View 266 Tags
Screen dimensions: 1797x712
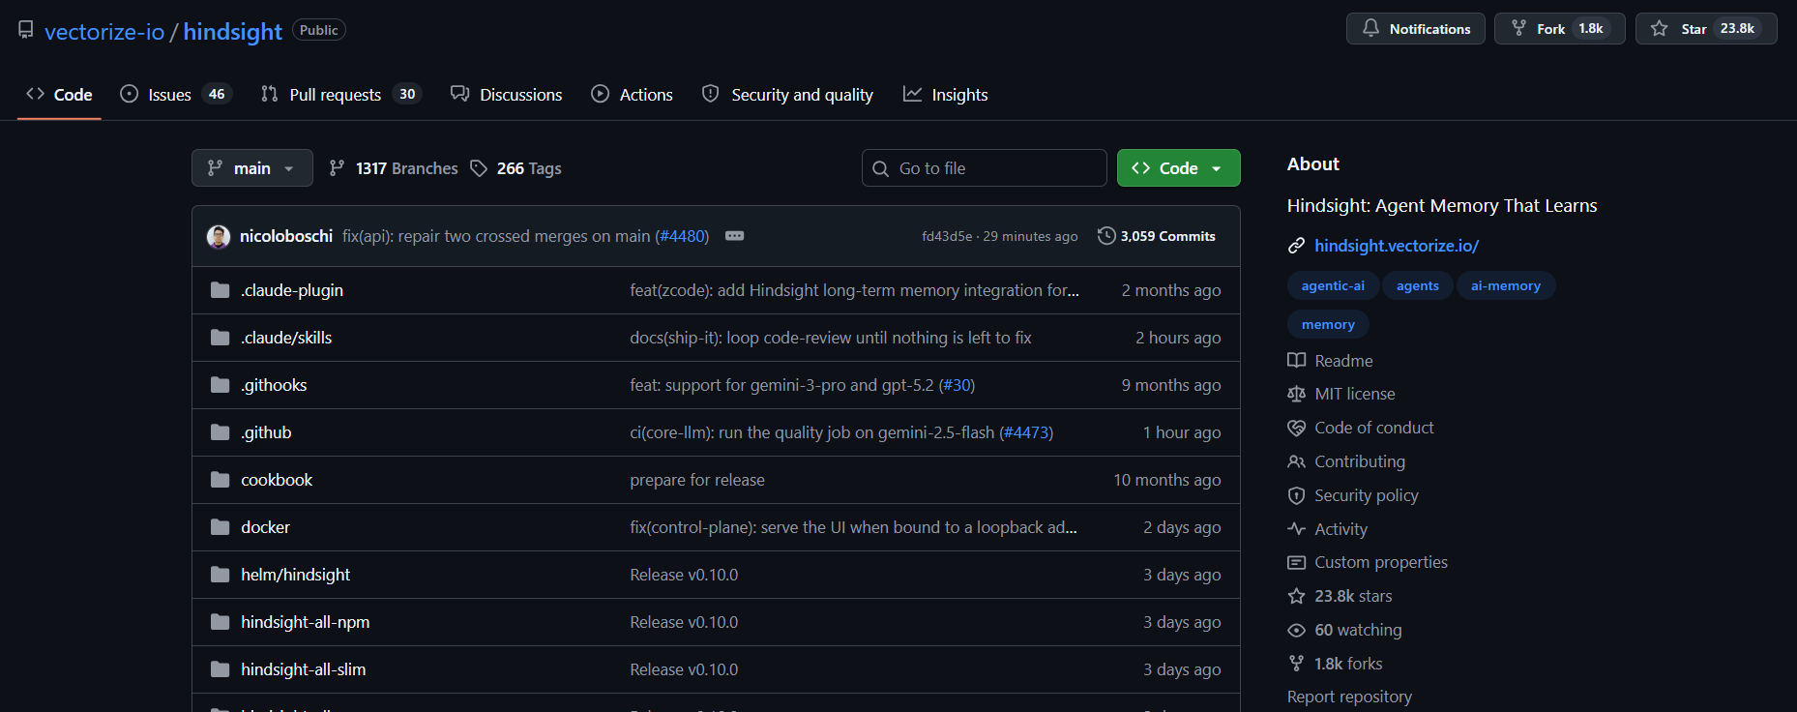click(516, 168)
